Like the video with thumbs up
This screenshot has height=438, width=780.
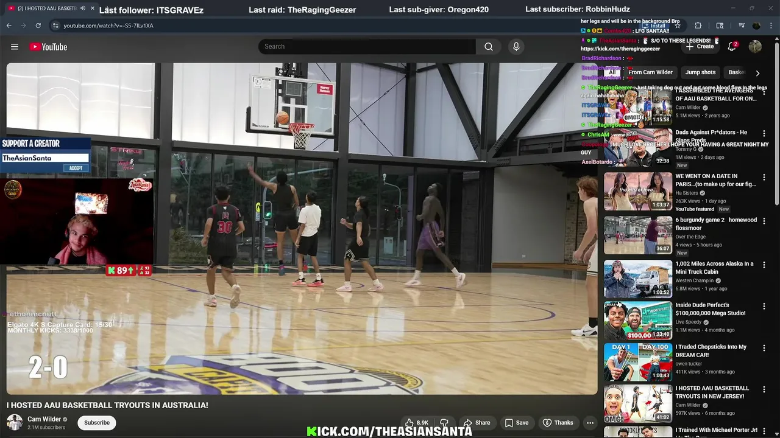pyautogui.click(x=416, y=423)
